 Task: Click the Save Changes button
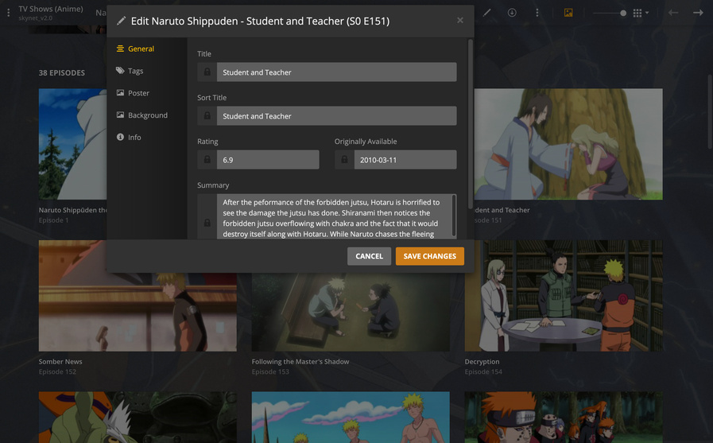[x=430, y=256]
